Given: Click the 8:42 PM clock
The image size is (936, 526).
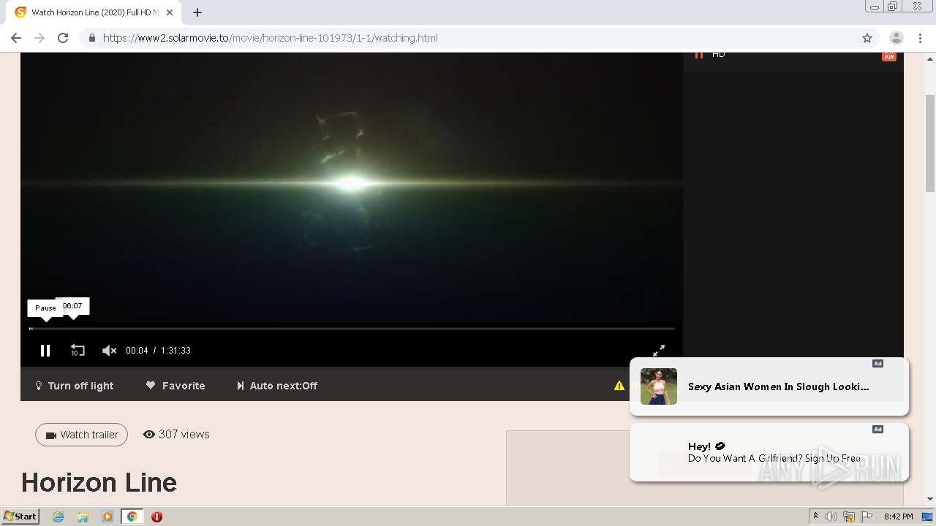Looking at the screenshot, I should (x=898, y=517).
